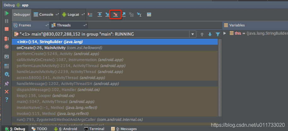This screenshot has width=288, height=131.
Task: Select frame dispatchMessage():102, Handler
Action: [x=115, y=90]
